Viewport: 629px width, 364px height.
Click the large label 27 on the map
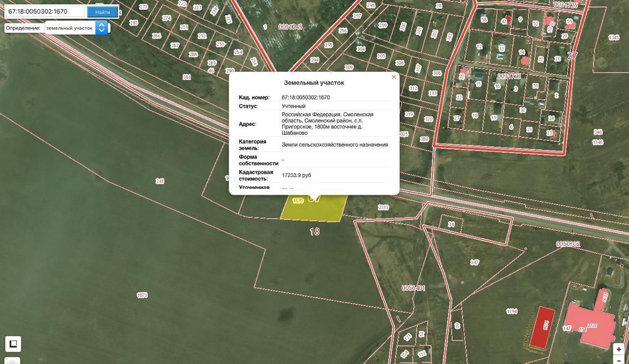click(572, 56)
